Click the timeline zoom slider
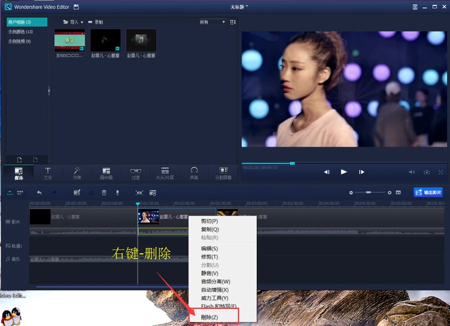This screenshot has width=450, height=326. point(369,192)
